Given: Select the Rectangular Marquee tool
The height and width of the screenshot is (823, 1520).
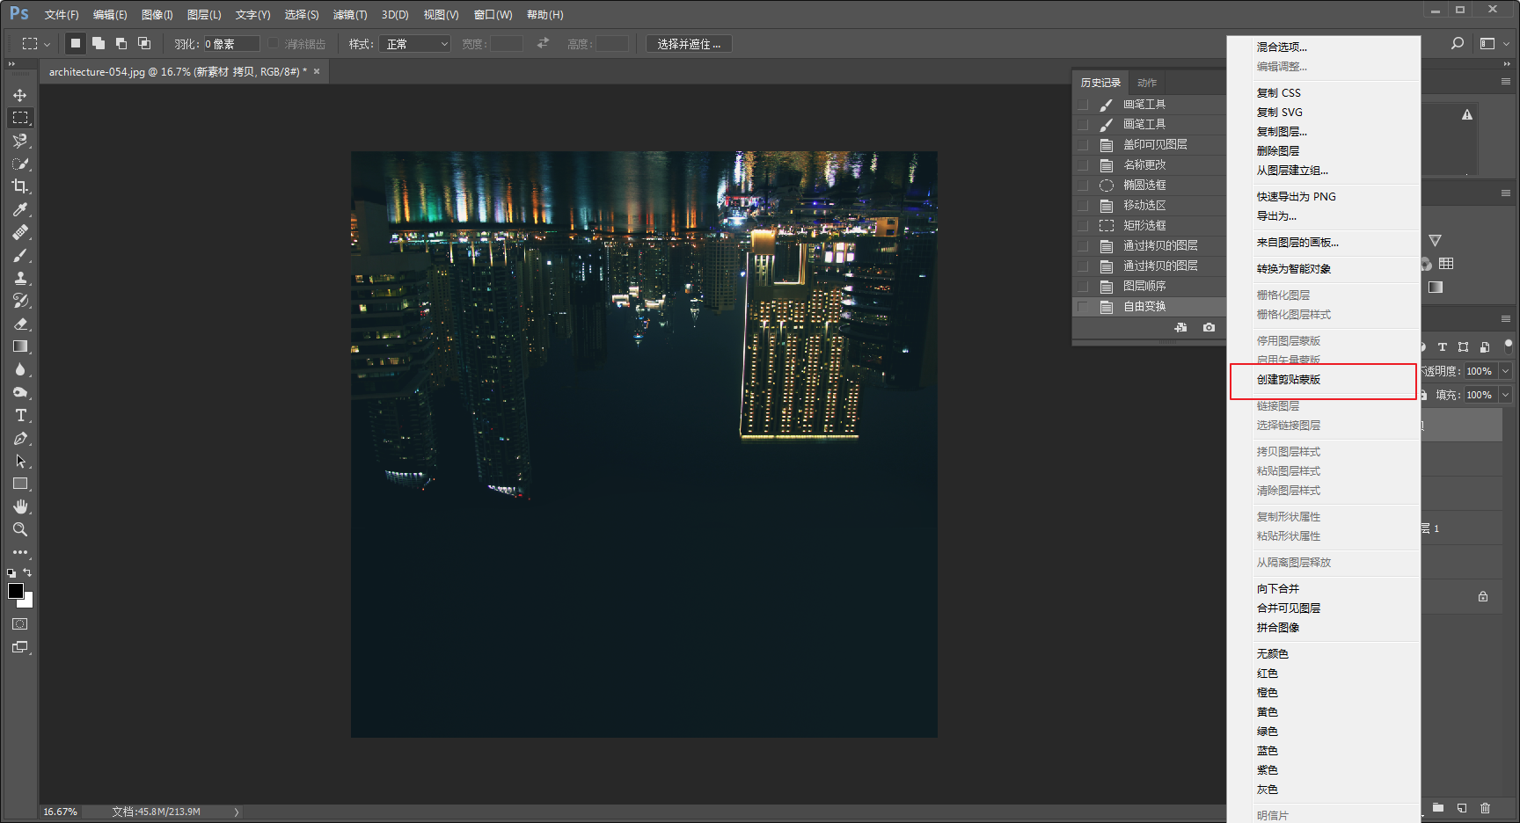Looking at the screenshot, I should coord(20,118).
